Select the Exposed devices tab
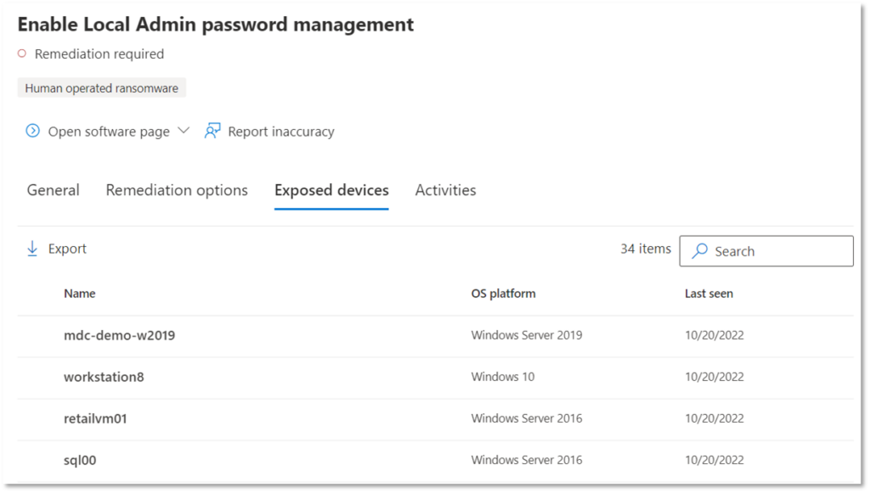The height and width of the screenshot is (493, 870). [331, 190]
